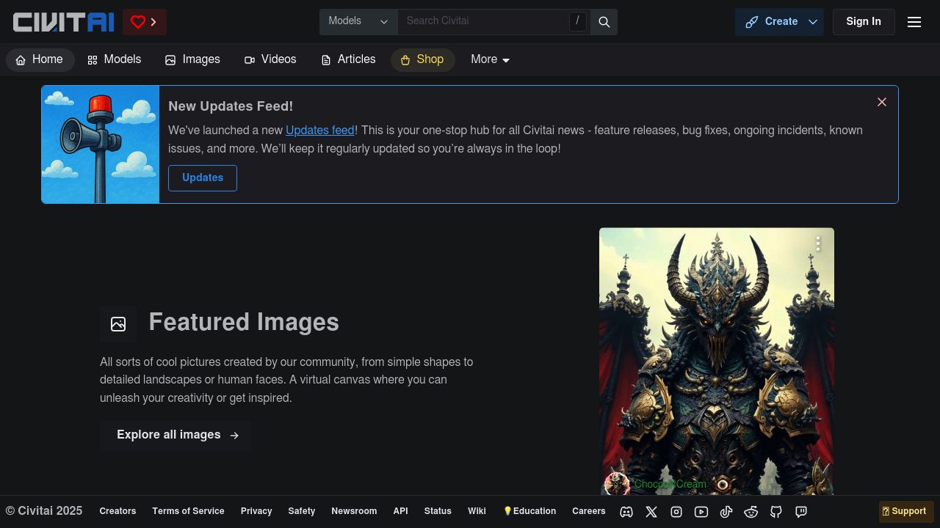The width and height of the screenshot is (940, 528).
Task: Switch to the Models tab
Action: pos(114,60)
